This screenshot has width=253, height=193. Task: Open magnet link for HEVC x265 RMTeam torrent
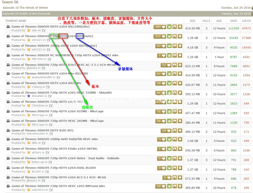[x=175, y=186]
